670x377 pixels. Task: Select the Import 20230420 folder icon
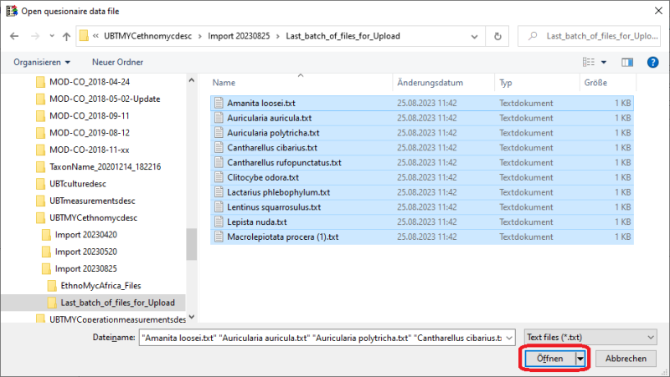(48, 235)
